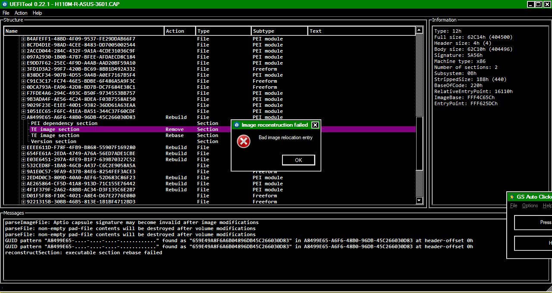Viewport: 552px width, 293px height.
Task: Click the Type column header
Action: pyautogui.click(x=224, y=31)
